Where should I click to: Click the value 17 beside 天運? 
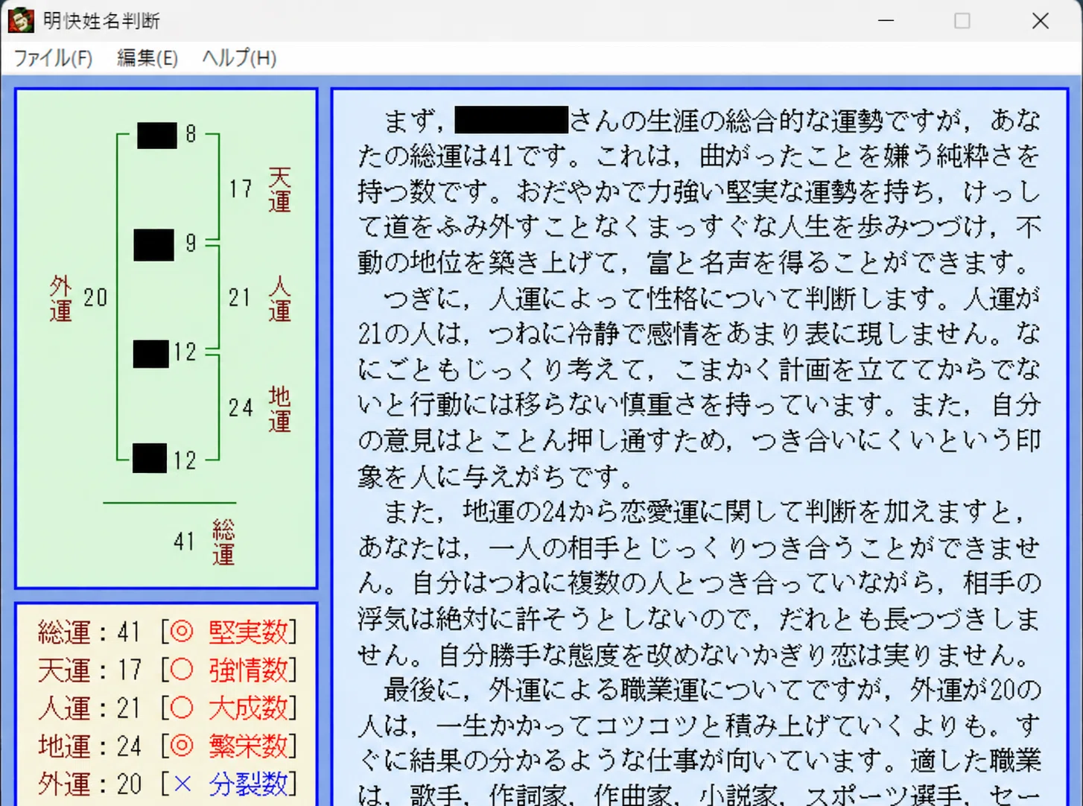coord(241,189)
